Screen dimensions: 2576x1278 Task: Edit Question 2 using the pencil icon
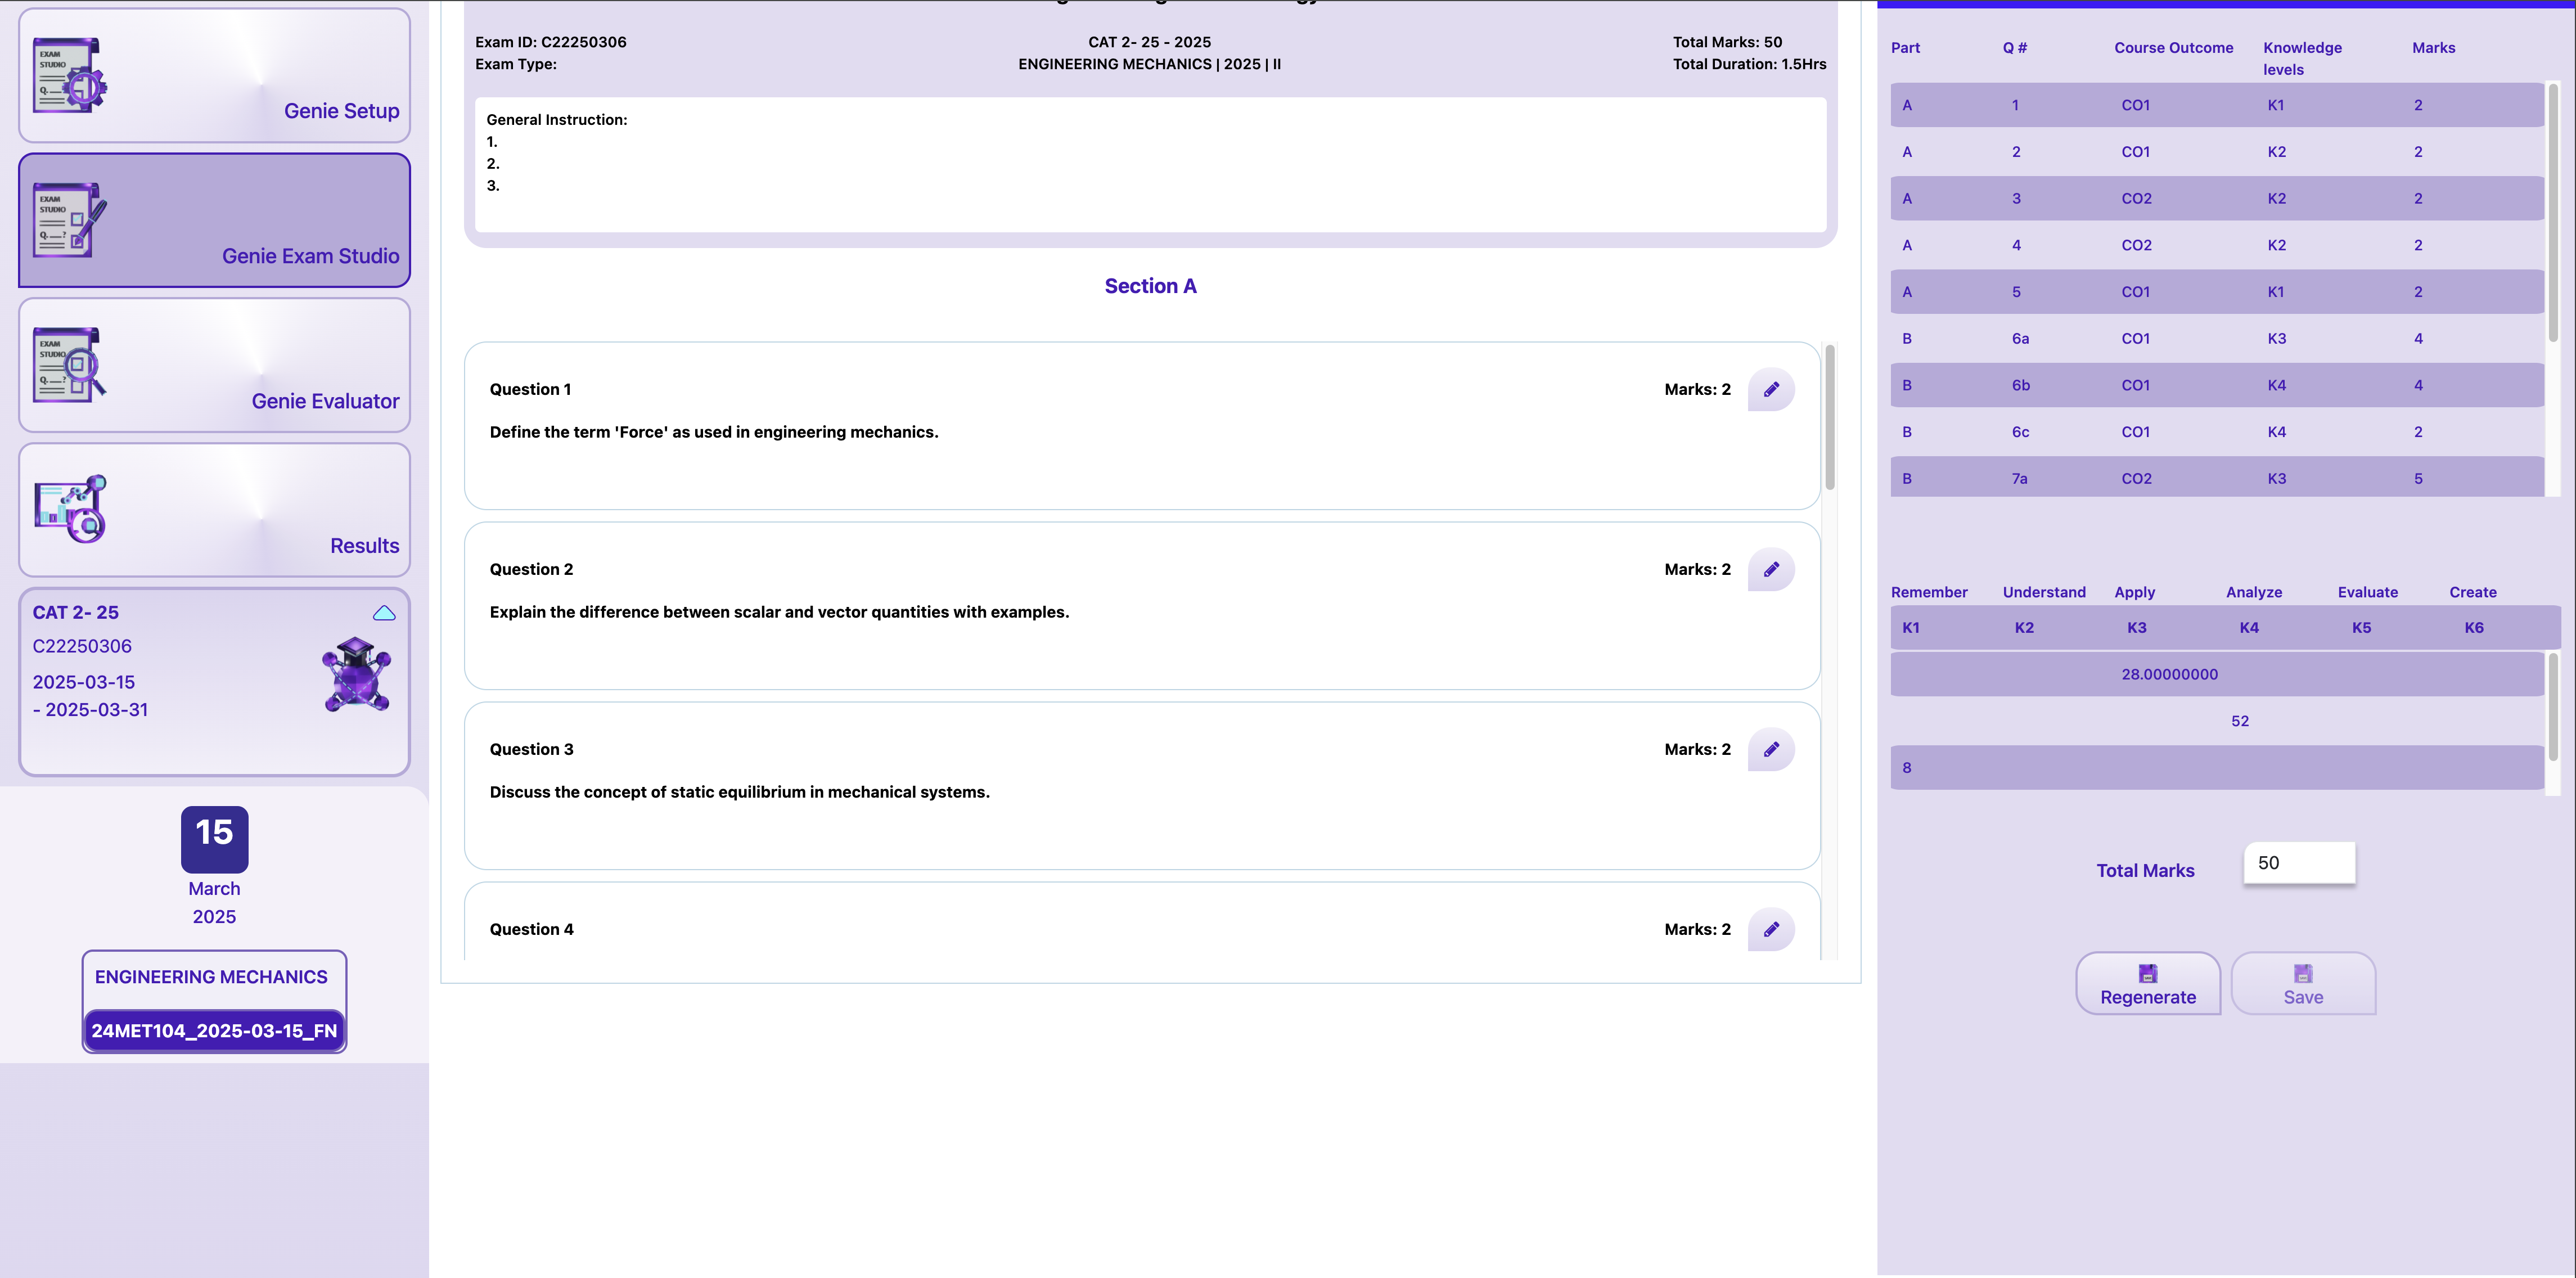1771,569
